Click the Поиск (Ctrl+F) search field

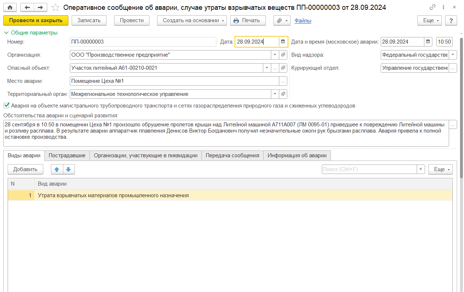click(x=369, y=169)
